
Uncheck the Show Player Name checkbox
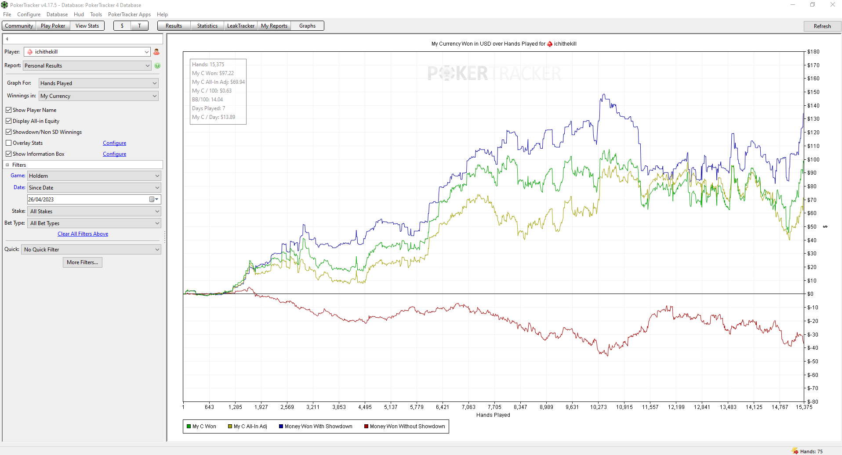pyautogui.click(x=8, y=110)
